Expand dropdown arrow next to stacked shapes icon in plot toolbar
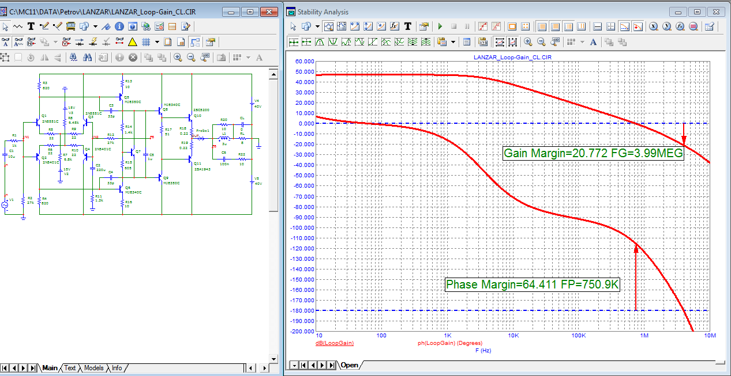731x376 pixels. [x=318, y=26]
